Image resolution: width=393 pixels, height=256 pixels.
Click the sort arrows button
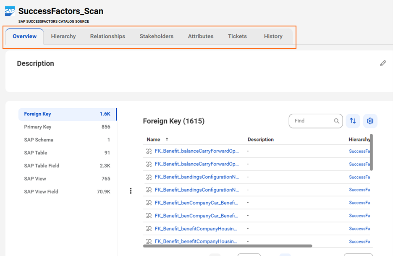pyautogui.click(x=353, y=121)
